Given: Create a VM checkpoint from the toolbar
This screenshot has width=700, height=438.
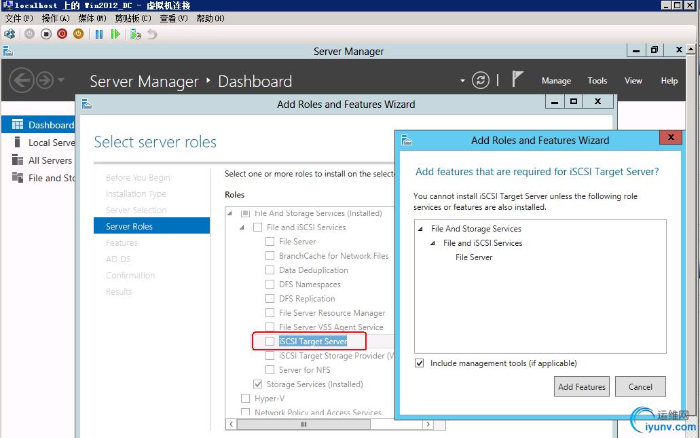Looking at the screenshot, I should pyautogui.click(x=136, y=34).
